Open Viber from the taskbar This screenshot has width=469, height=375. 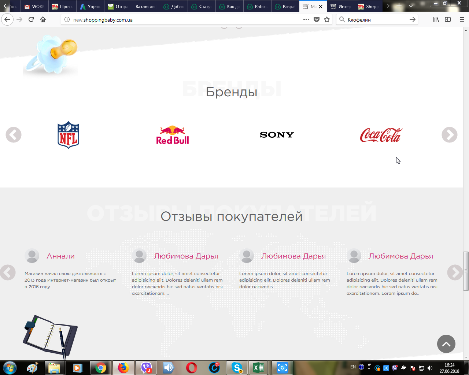coord(146,368)
